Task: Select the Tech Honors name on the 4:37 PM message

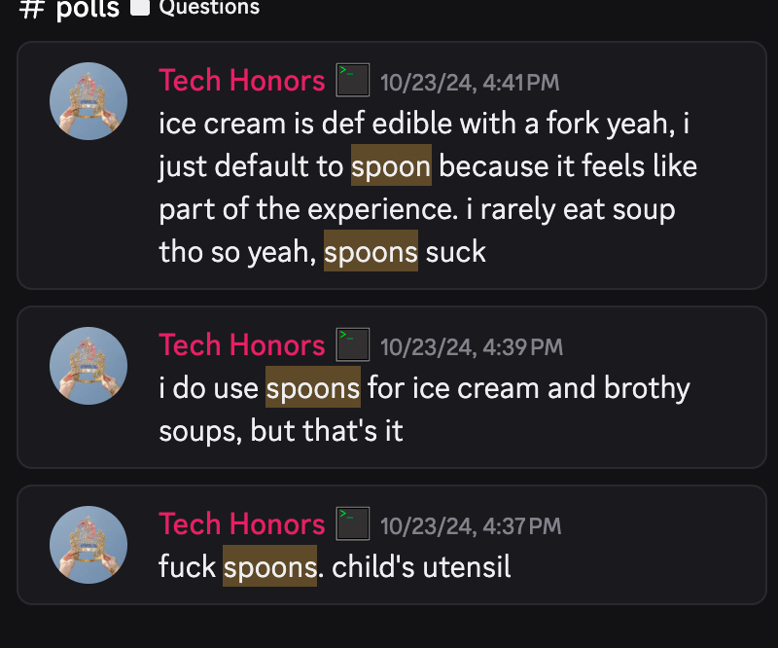Action: (x=241, y=524)
